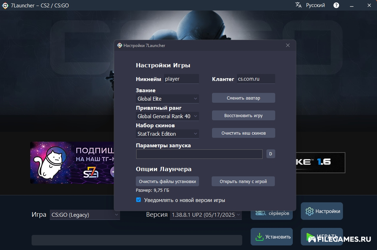Expand the Приватный ранг dropdown

point(167,116)
